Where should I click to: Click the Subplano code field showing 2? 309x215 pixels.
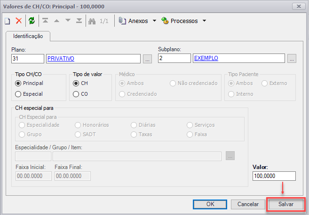(x=174, y=58)
